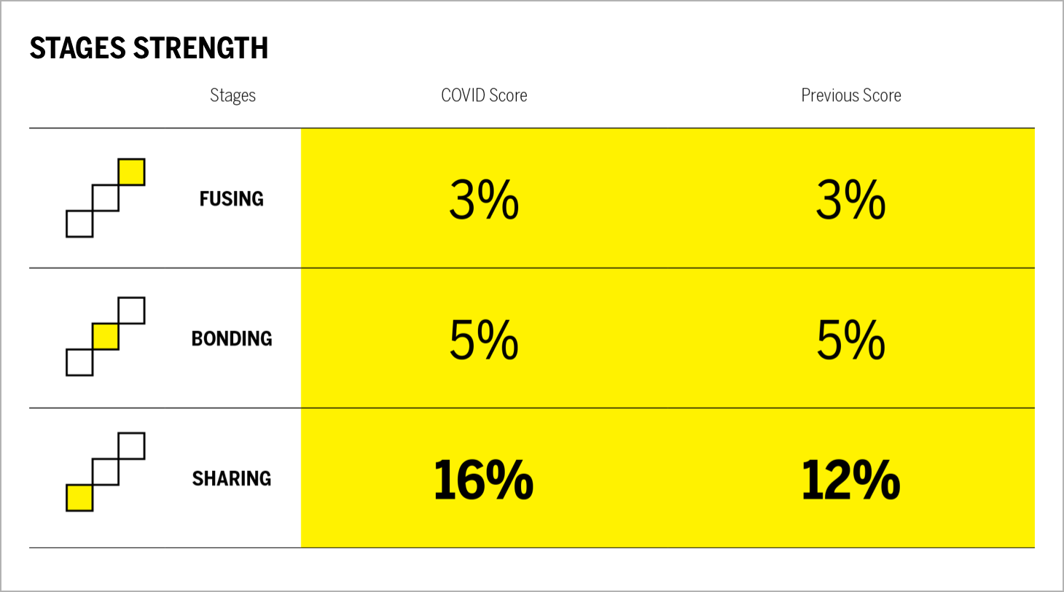Select the Fusing Previous Score 3% value
The image size is (1064, 592).
pos(850,200)
